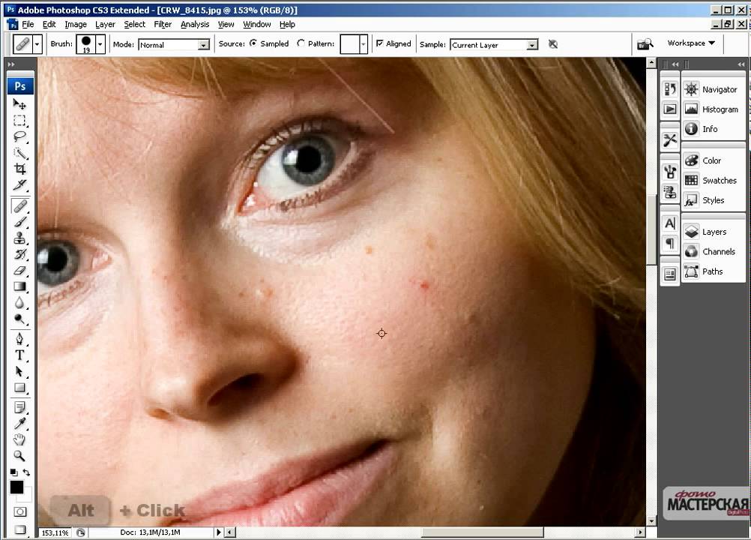Select the Slice tool

click(19, 185)
